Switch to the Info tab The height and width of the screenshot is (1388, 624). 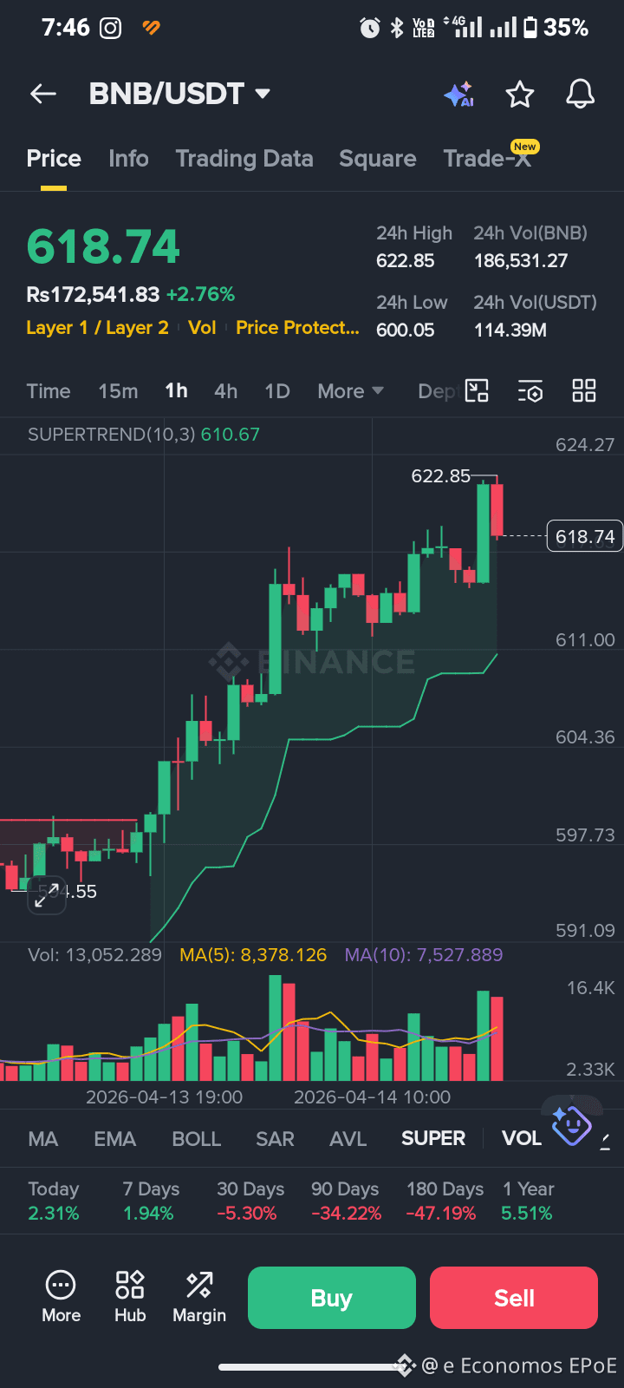click(128, 159)
